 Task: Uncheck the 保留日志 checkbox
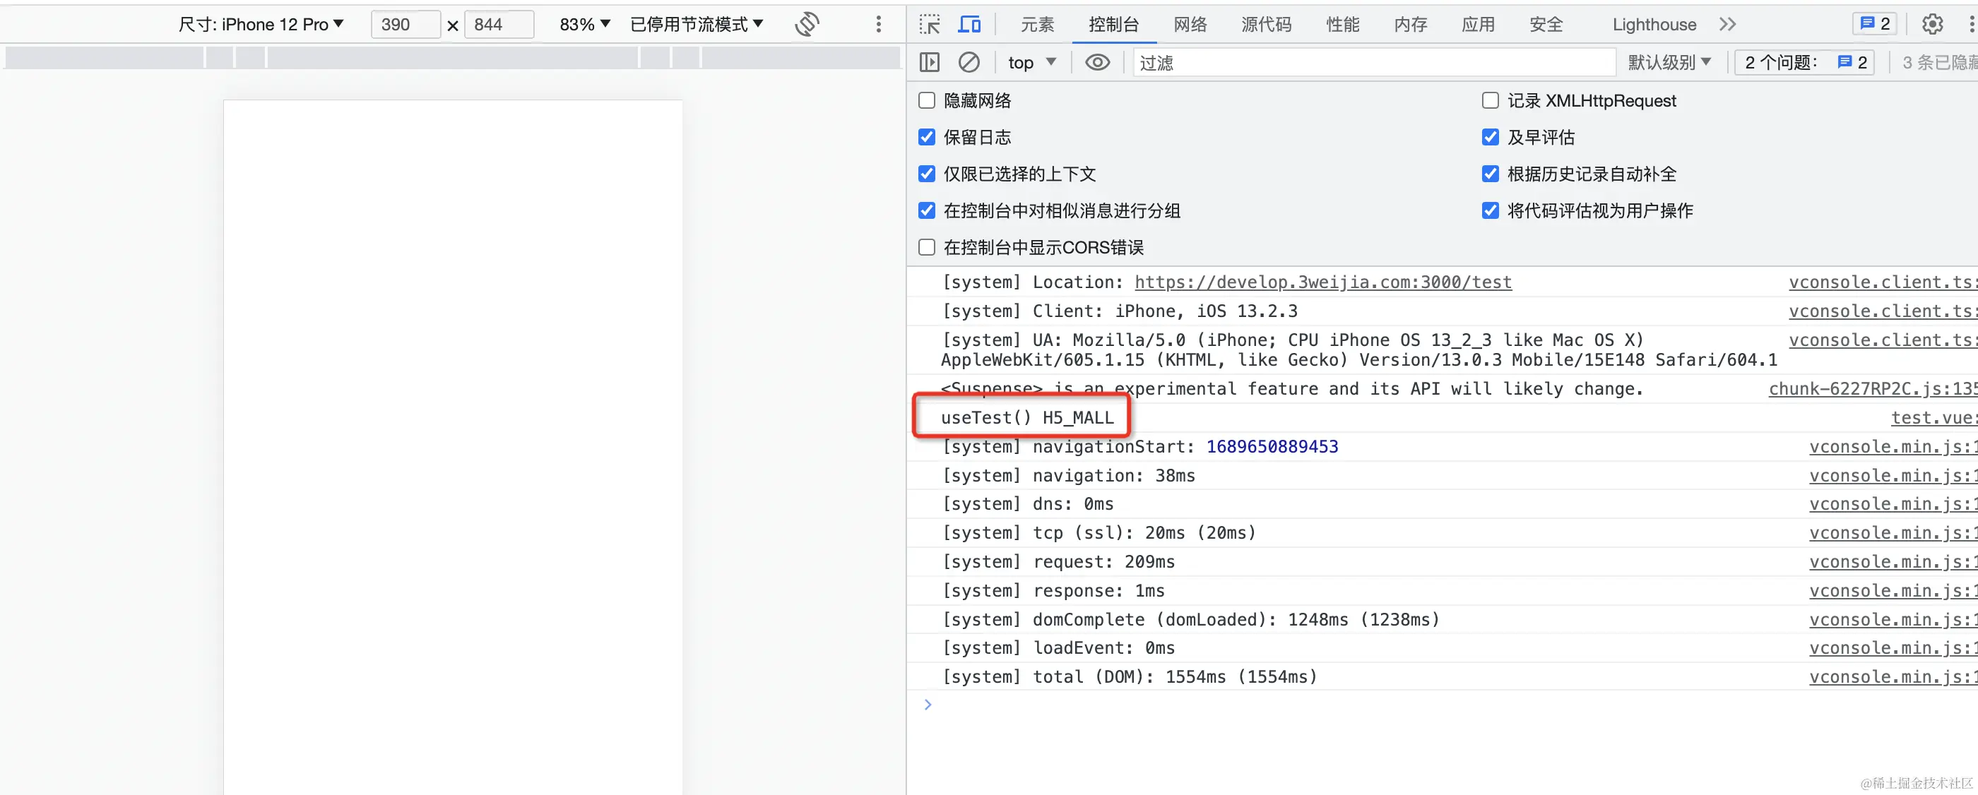[927, 138]
